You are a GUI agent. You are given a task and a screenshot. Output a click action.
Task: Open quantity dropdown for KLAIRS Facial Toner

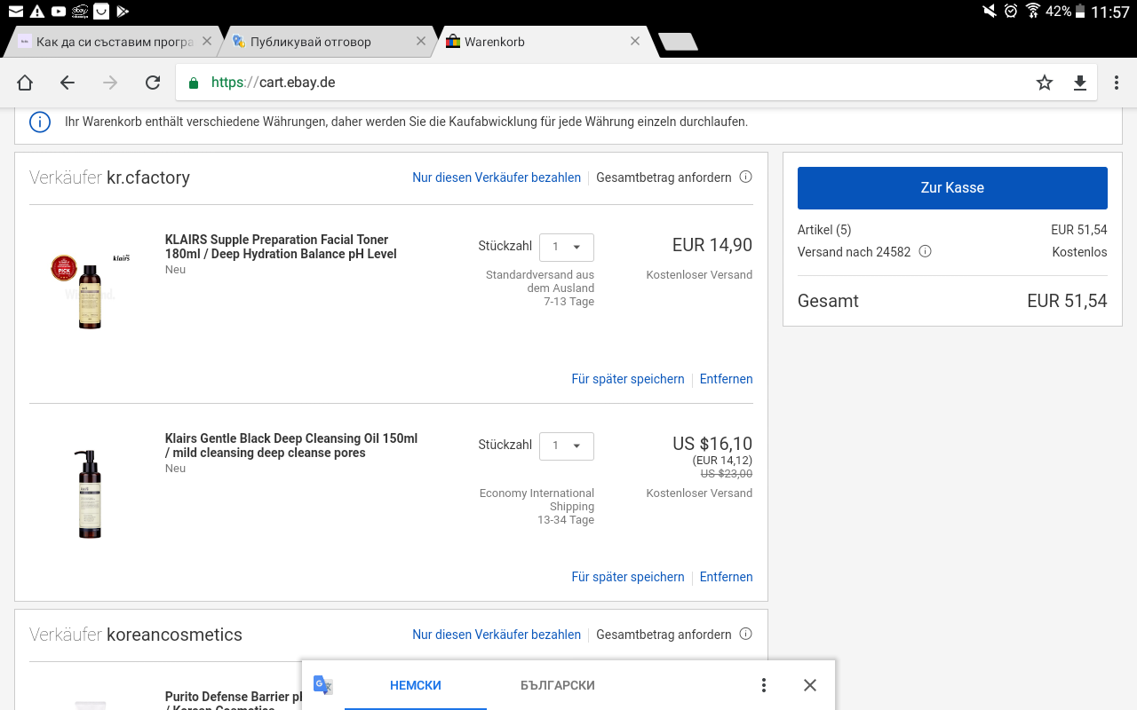[567, 247]
